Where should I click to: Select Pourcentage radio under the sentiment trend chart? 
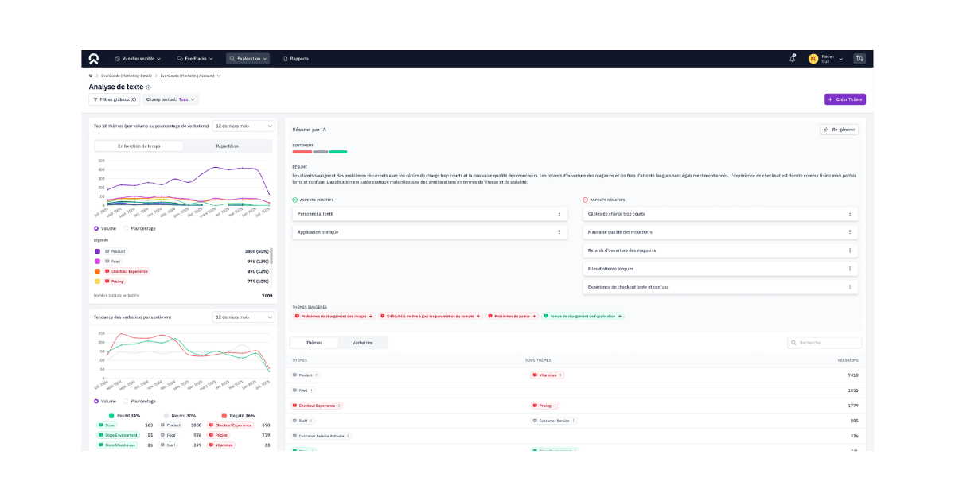click(126, 401)
